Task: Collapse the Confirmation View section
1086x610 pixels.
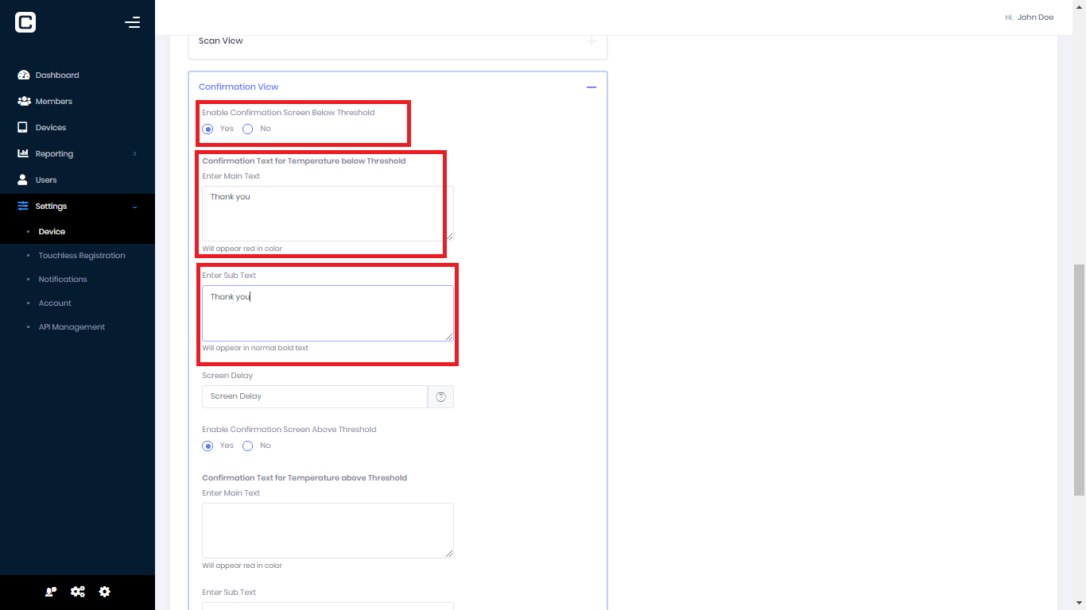Action: pos(591,87)
